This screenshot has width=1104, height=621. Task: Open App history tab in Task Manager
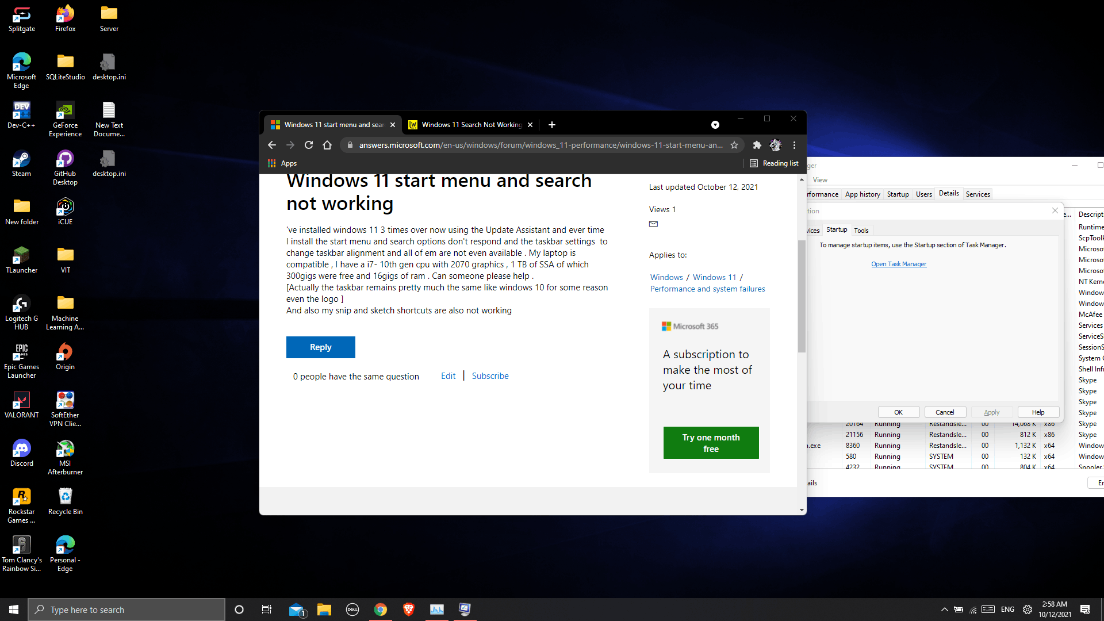(x=862, y=194)
